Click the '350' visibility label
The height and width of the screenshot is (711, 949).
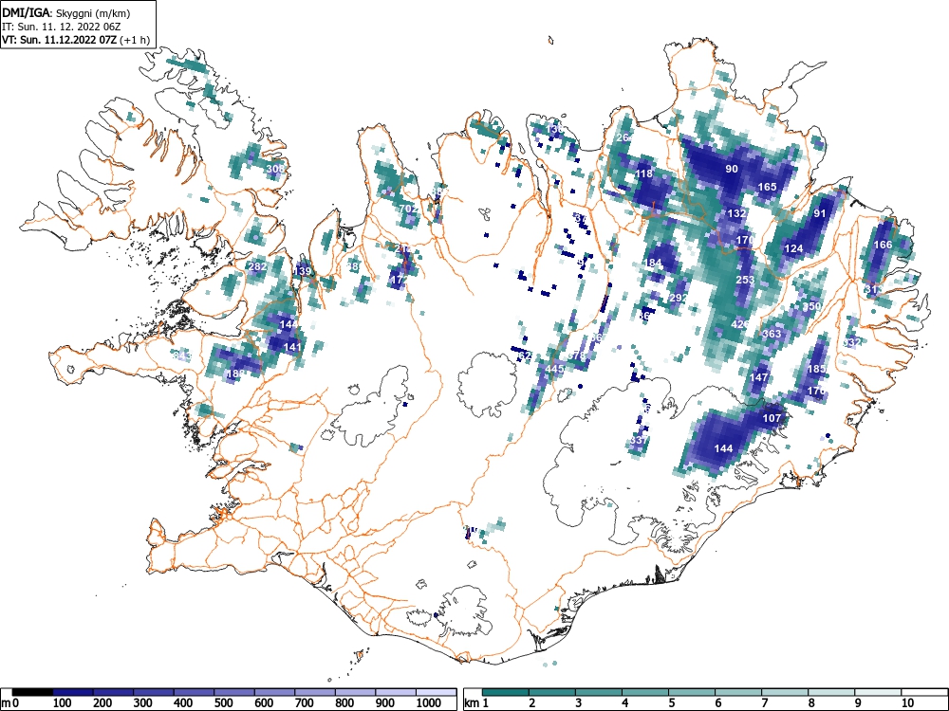click(x=811, y=306)
